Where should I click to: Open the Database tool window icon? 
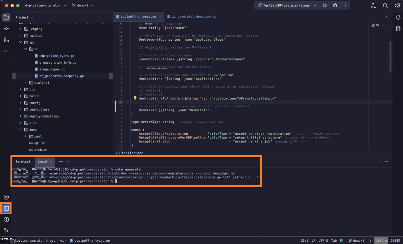(x=398, y=29)
